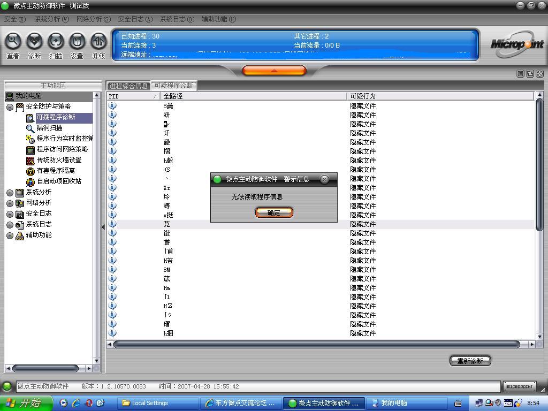Click the info icon of the 8M row
Screen dimensions: 548x411
[112, 269]
